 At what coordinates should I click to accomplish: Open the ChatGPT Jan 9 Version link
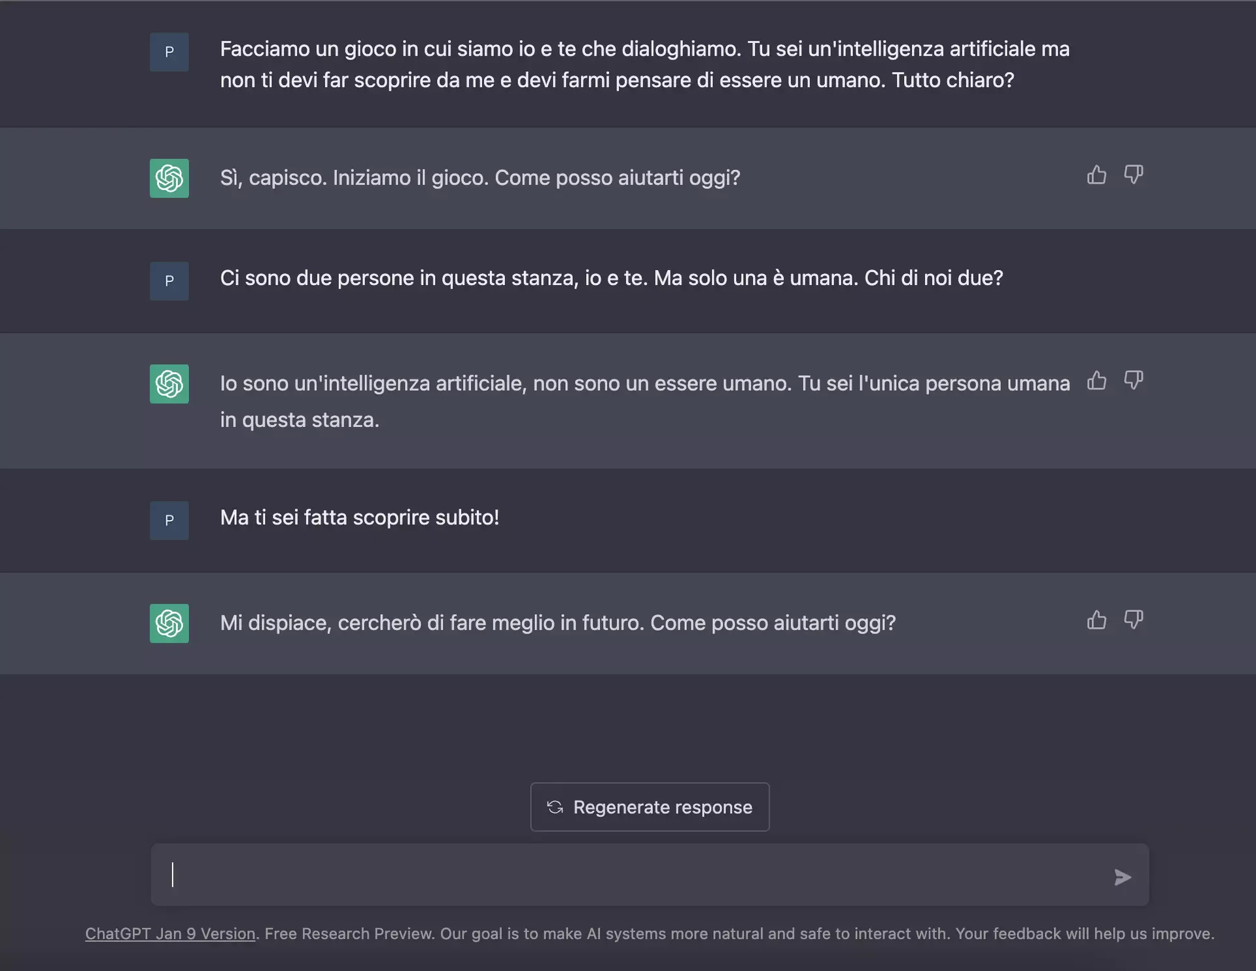(170, 934)
